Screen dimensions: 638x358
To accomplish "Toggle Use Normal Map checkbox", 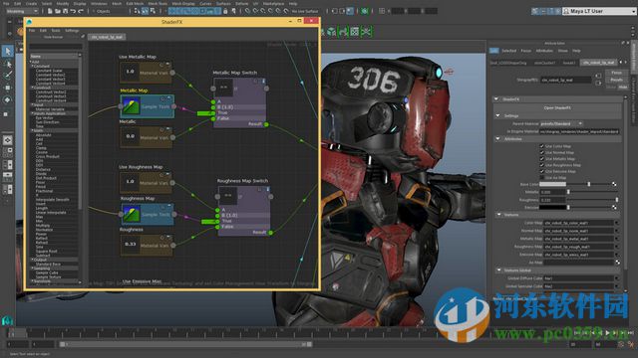I will coord(541,152).
